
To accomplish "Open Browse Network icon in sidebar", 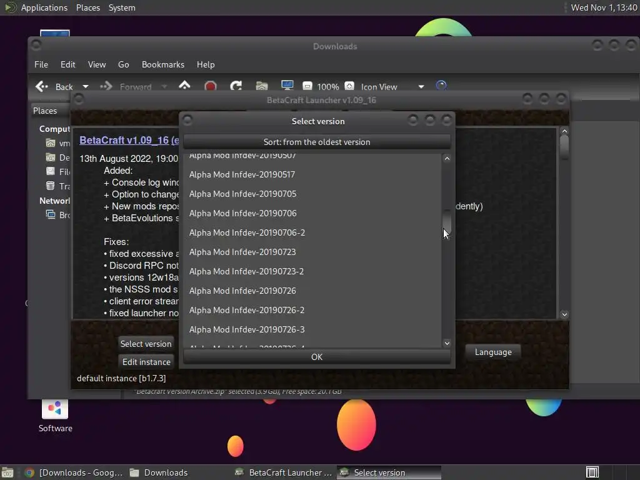I will (x=50, y=214).
